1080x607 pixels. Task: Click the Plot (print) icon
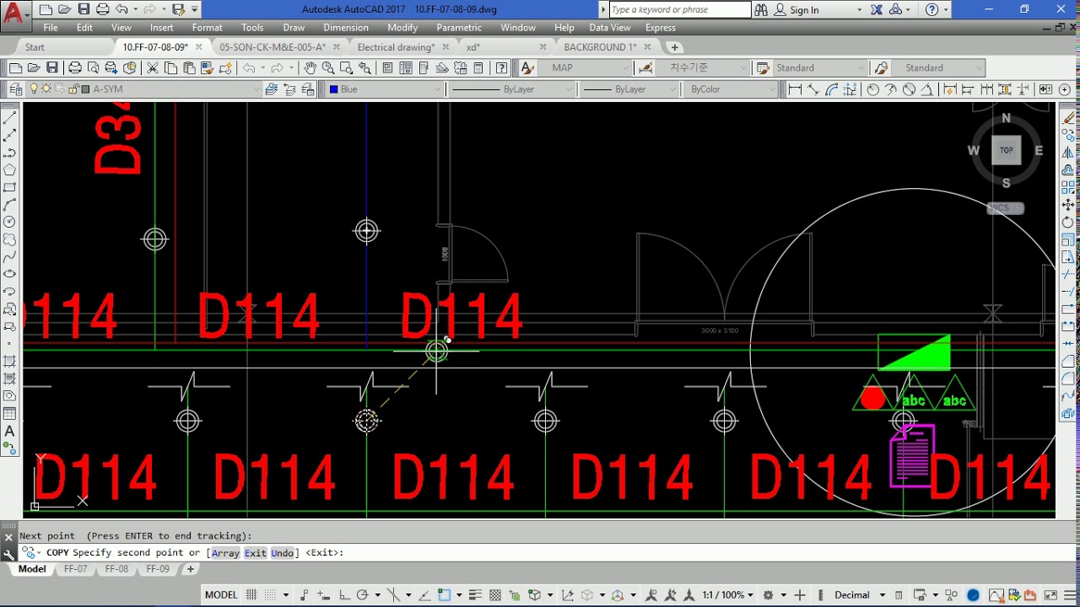coord(75,67)
